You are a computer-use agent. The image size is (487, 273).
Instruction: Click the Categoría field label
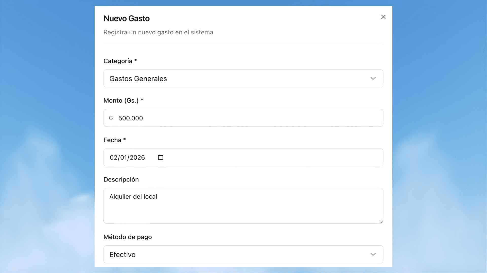118,61
